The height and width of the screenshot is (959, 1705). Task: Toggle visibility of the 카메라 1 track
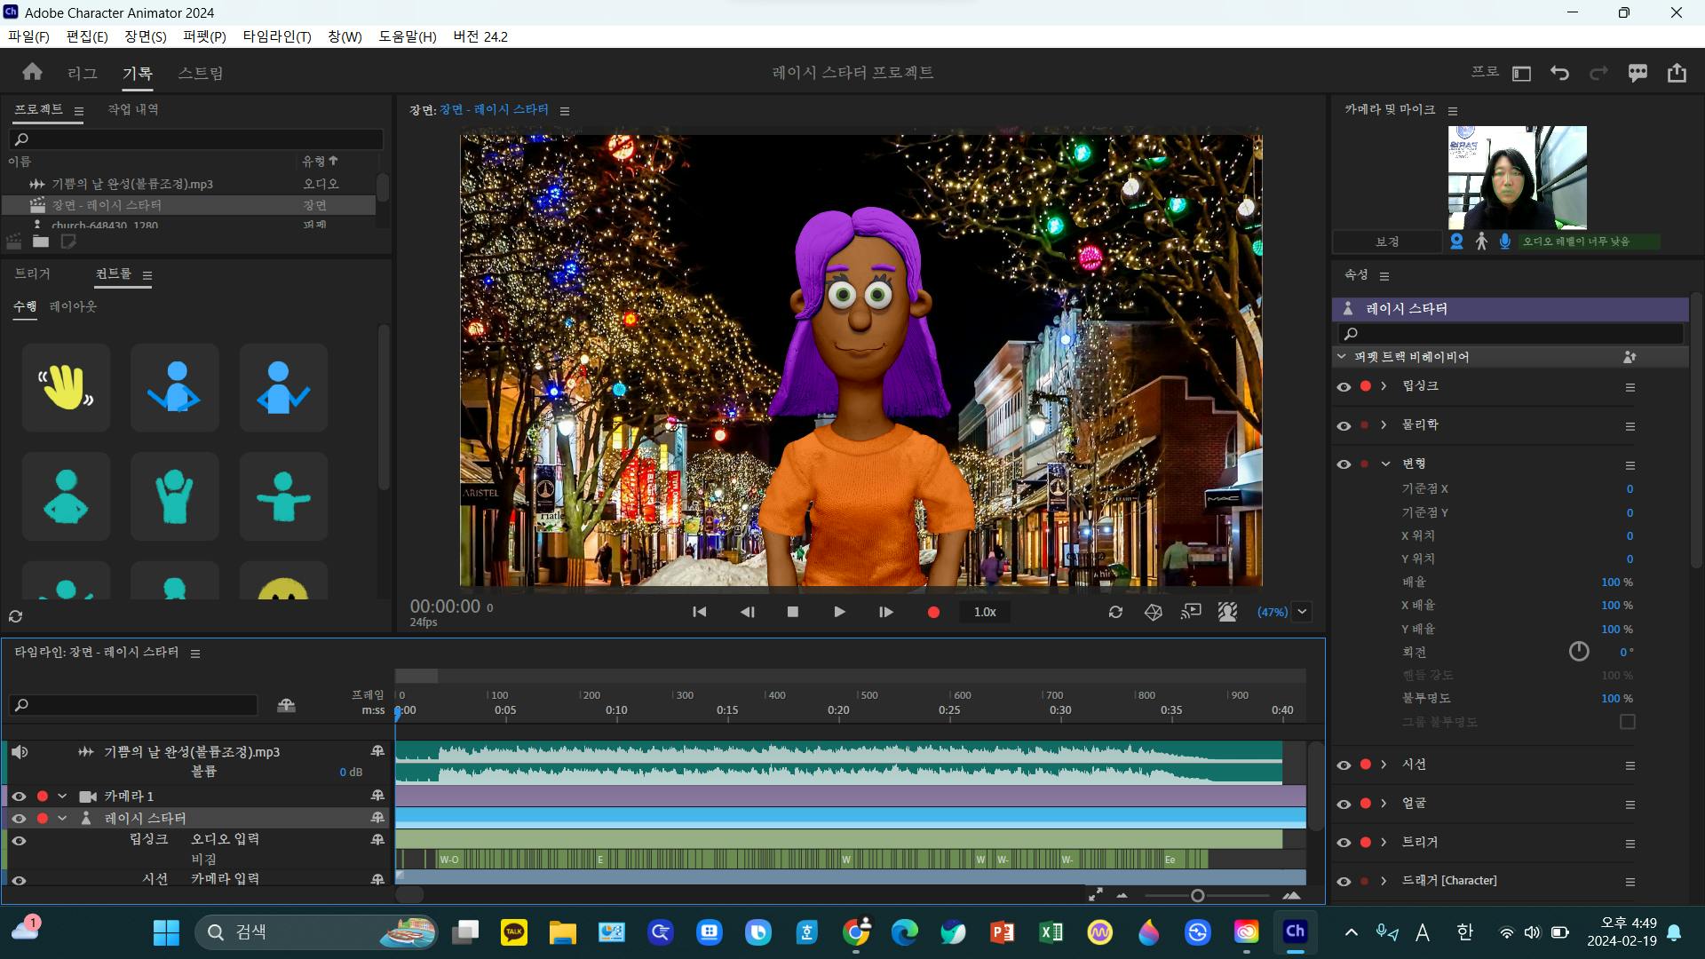19,797
